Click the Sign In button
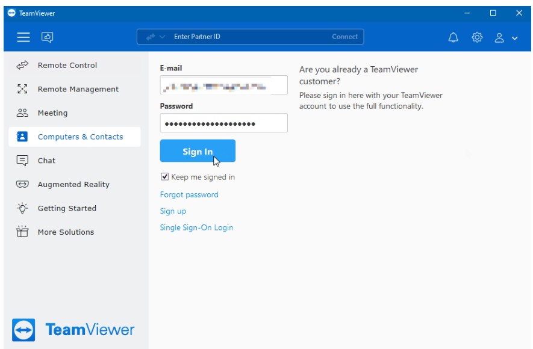This screenshot has height=349, width=533. coord(198,151)
